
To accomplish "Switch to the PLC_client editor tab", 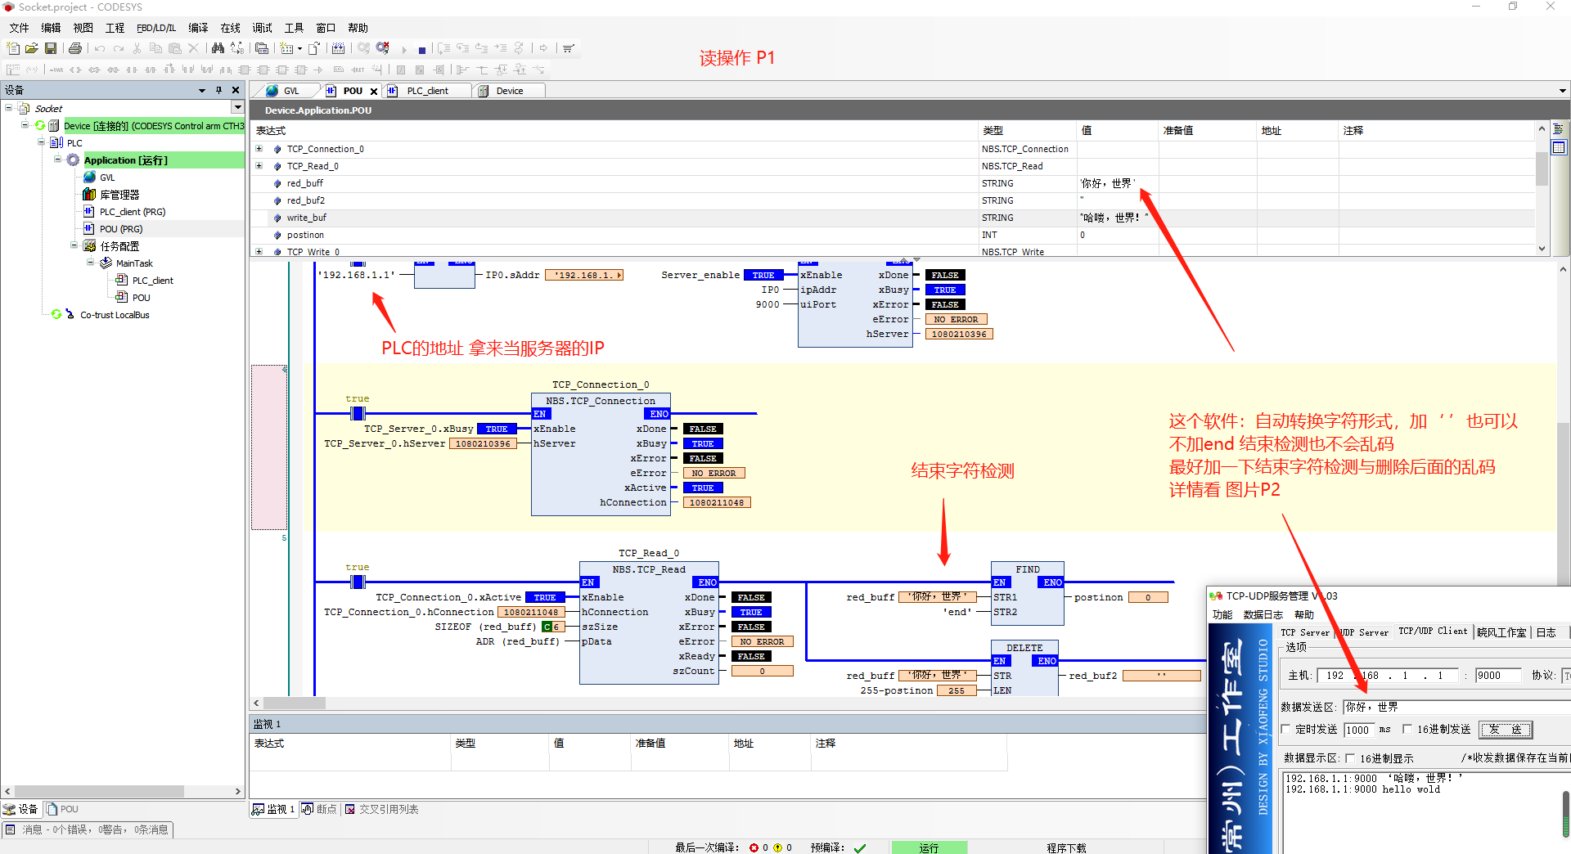I will click(x=427, y=91).
